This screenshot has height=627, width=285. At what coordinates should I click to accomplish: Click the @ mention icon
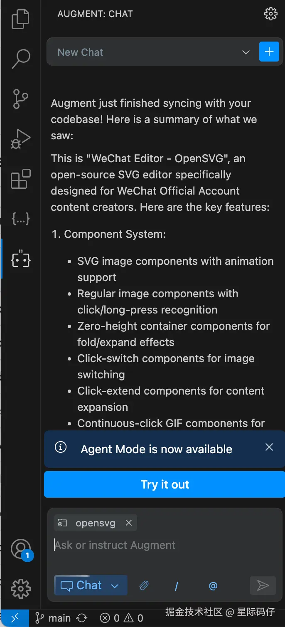213,586
